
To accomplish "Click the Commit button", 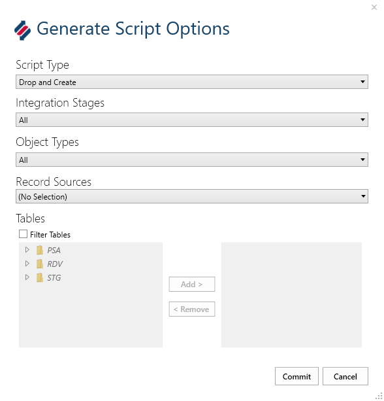I will click(x=296, y=376).
